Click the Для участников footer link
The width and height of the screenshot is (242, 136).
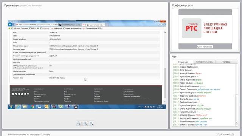pyautogui.click(x=129, y=94)
